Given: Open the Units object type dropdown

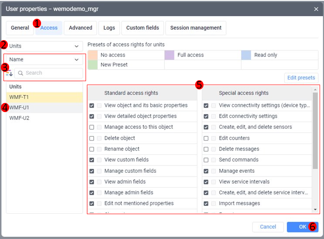Looking at the screenshot, I should pyautogui.click(x=45, y=46).
